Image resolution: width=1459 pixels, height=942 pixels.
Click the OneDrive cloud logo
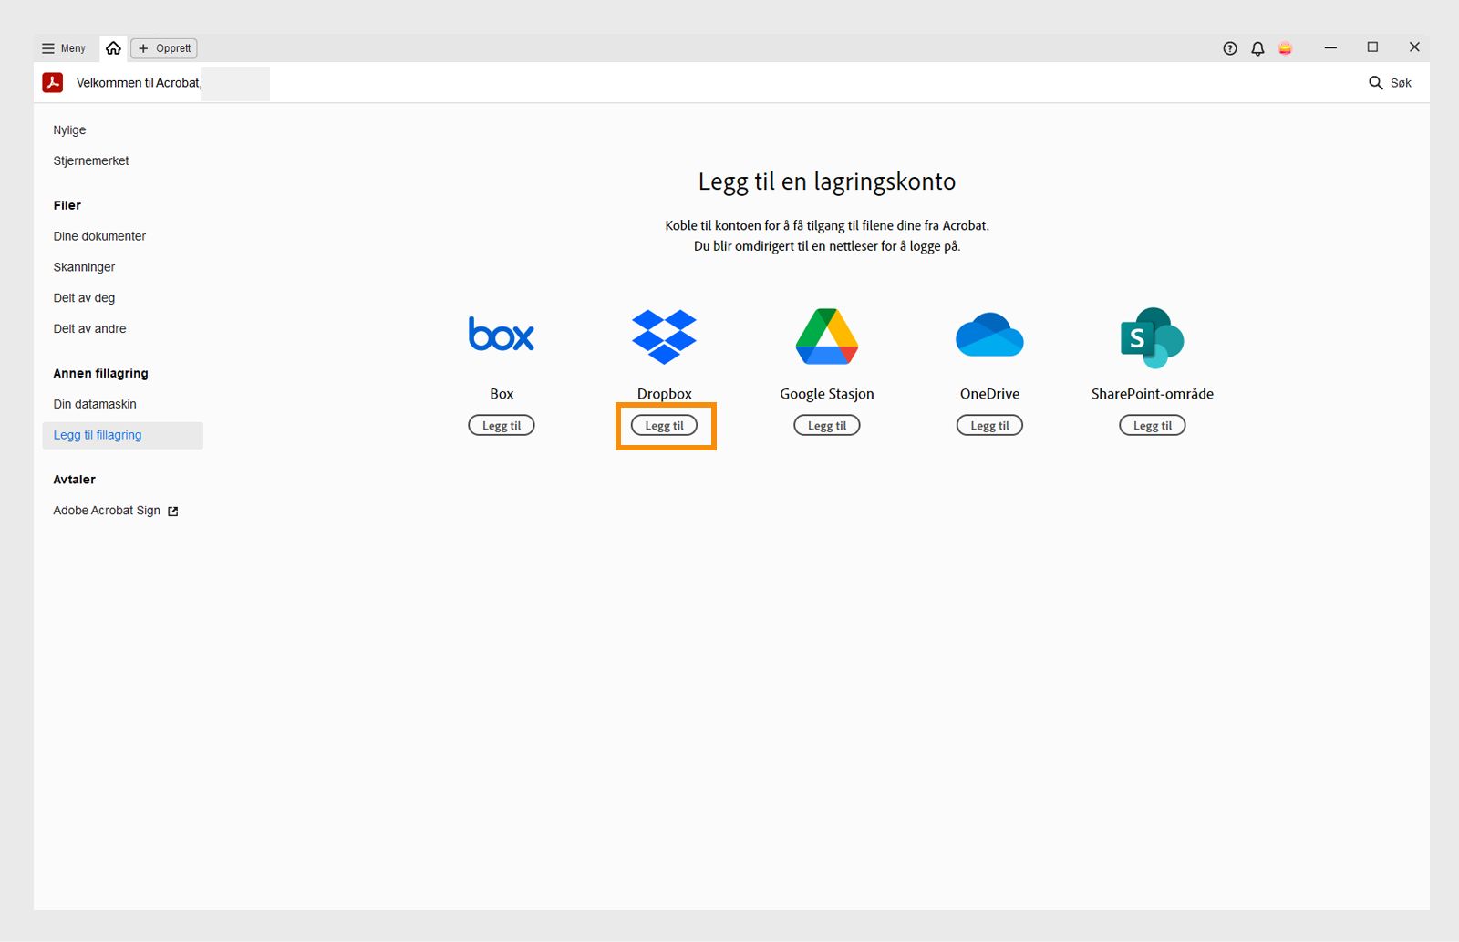point(989,336)
